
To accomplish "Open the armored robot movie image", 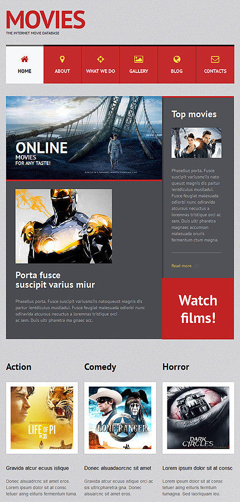I will [64, 226].
